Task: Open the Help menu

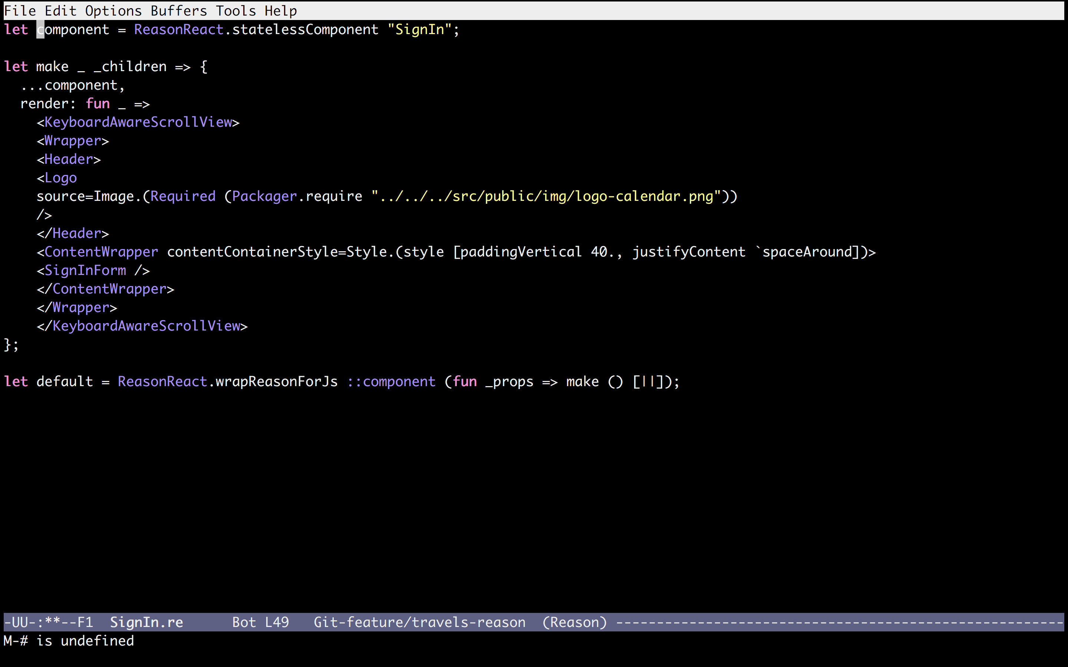Action: (281, 11)
